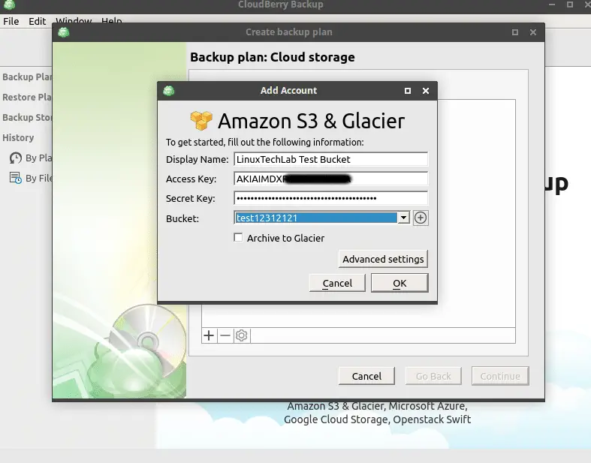Viewport: 591px width, 463px height.
Task: Click the Secret Key password field
Action: coord(331,198)
